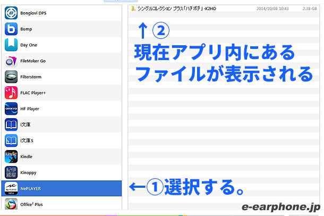Click the Office² Plus app icon
Image resolution: width=324 pixels, height=216 pixels.
click(11, 204)
